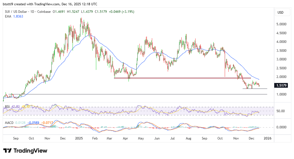Click the EMA value 1.8363
Screen dimensions: 294x159
pyautogui.click(x=18, y=17)
